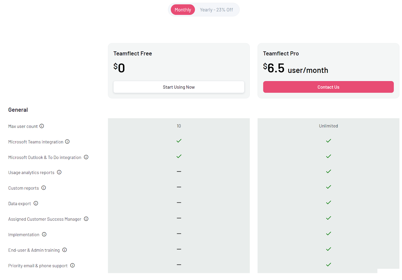
Task: Click the 'Microsoft Teams integration' label
Action: pyautogui.click(x=36, y=142)
